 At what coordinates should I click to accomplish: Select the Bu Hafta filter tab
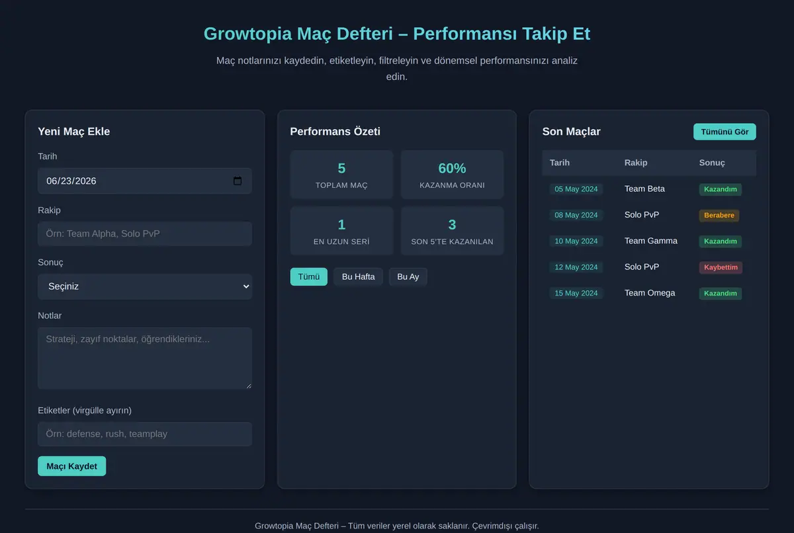[358, 276]
